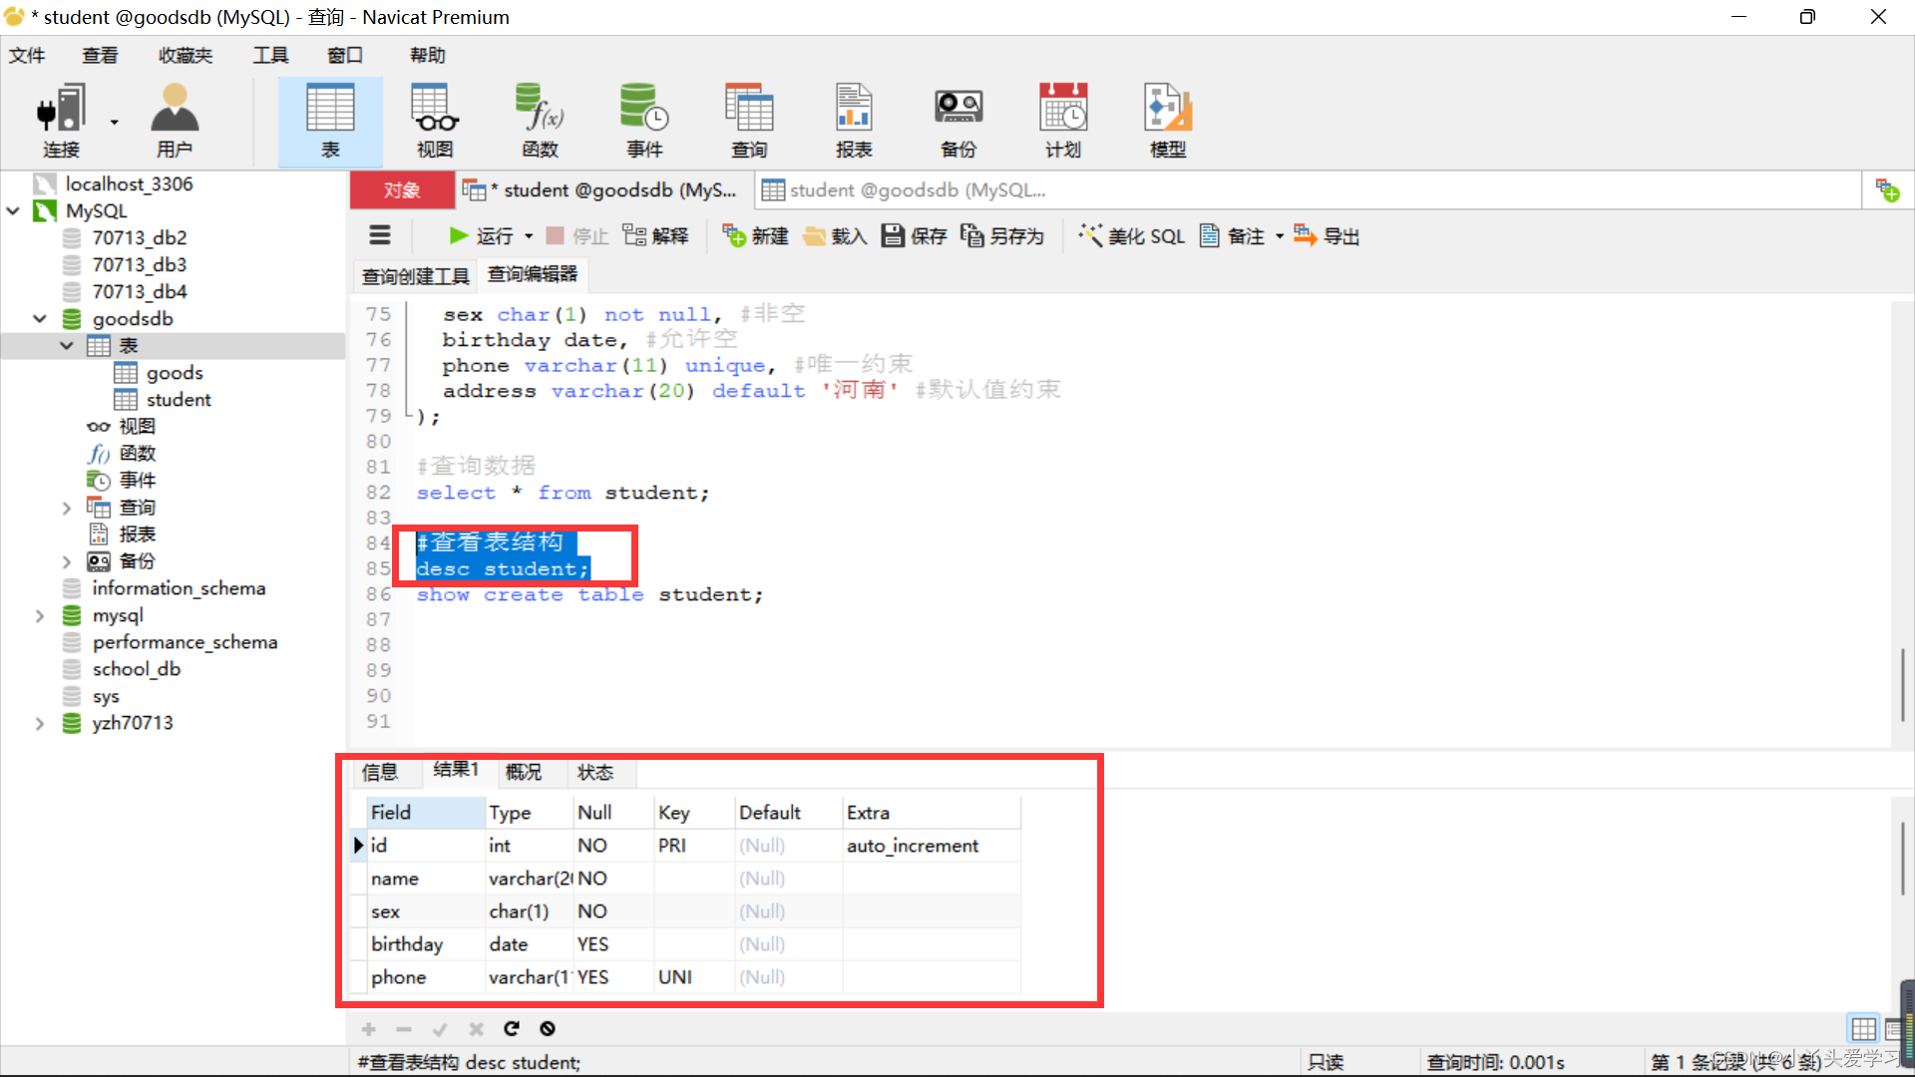Open dropdown arrow next to 备注

click(1279, 236)
